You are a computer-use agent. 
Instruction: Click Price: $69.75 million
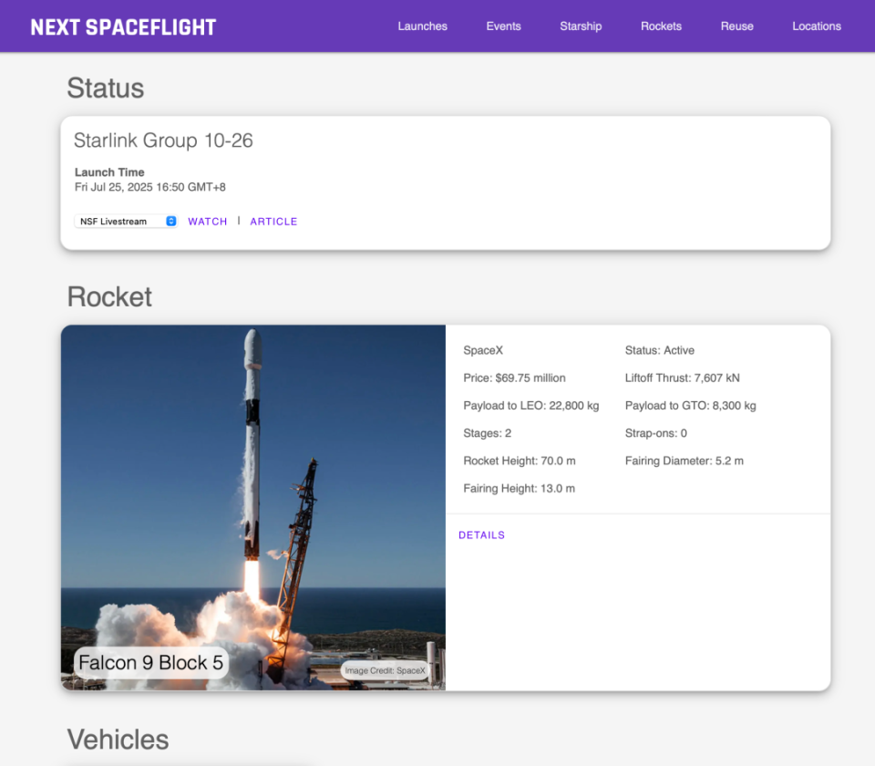tap(514, 378)
